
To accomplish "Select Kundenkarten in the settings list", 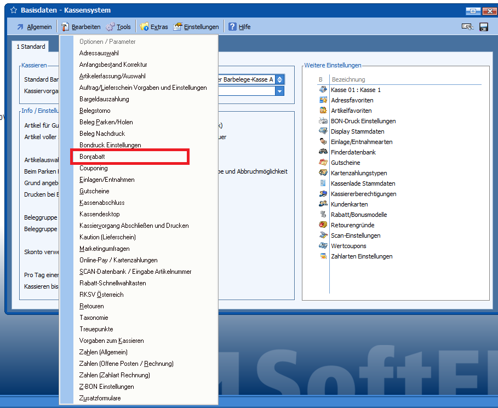I will click(x=349, y=204).
